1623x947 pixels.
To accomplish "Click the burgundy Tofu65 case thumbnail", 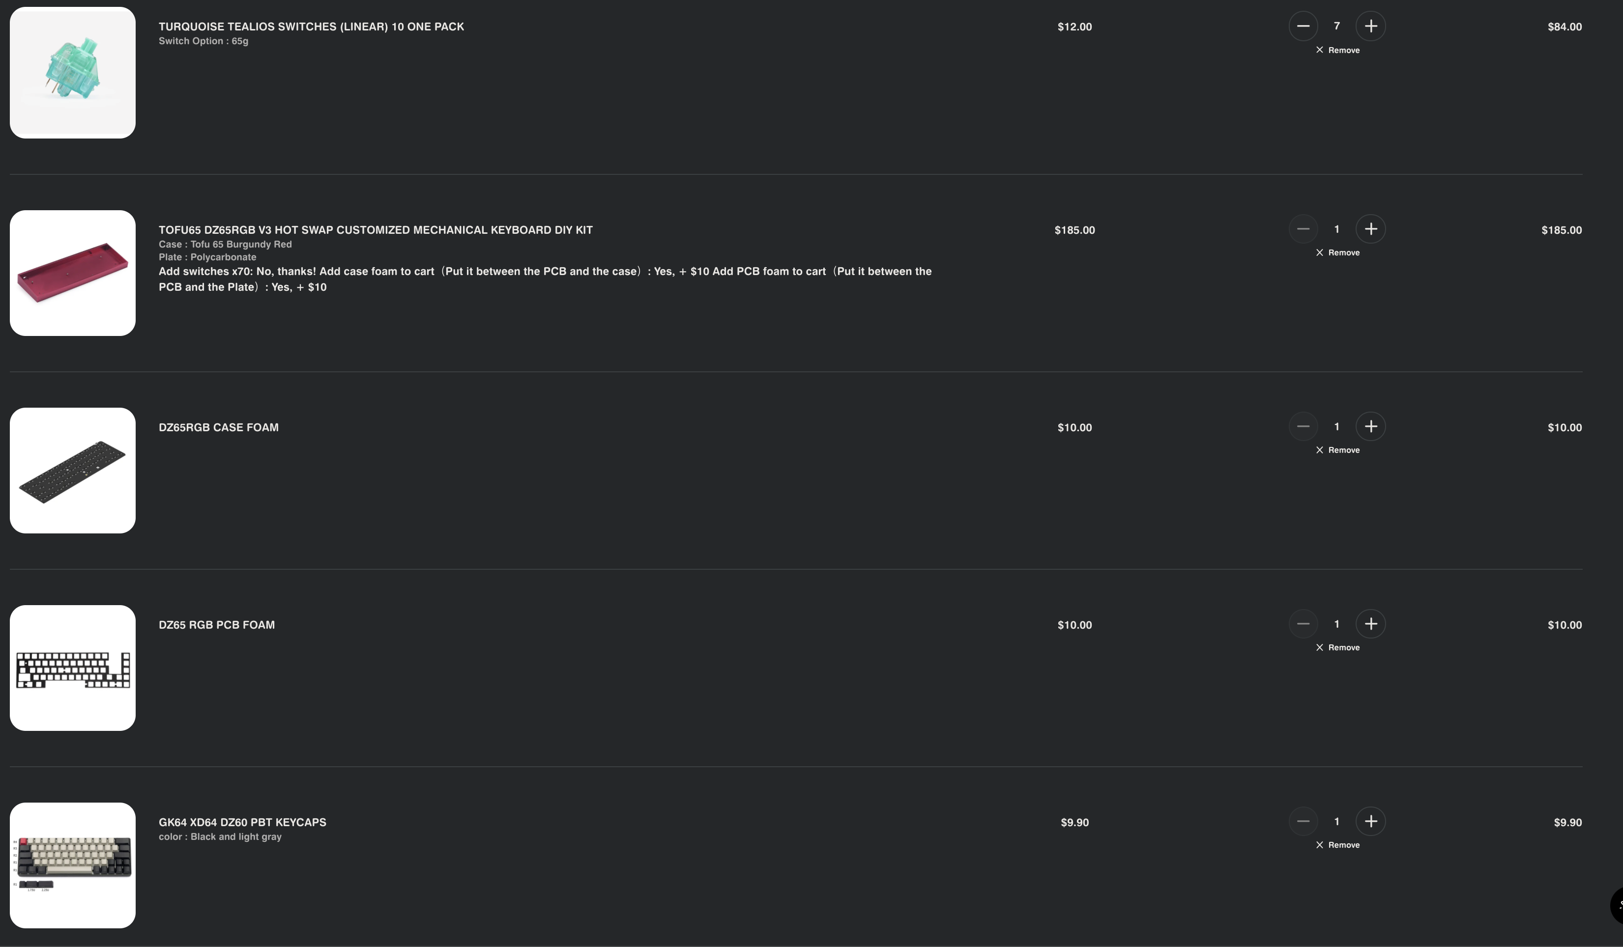I will [73, 273].
